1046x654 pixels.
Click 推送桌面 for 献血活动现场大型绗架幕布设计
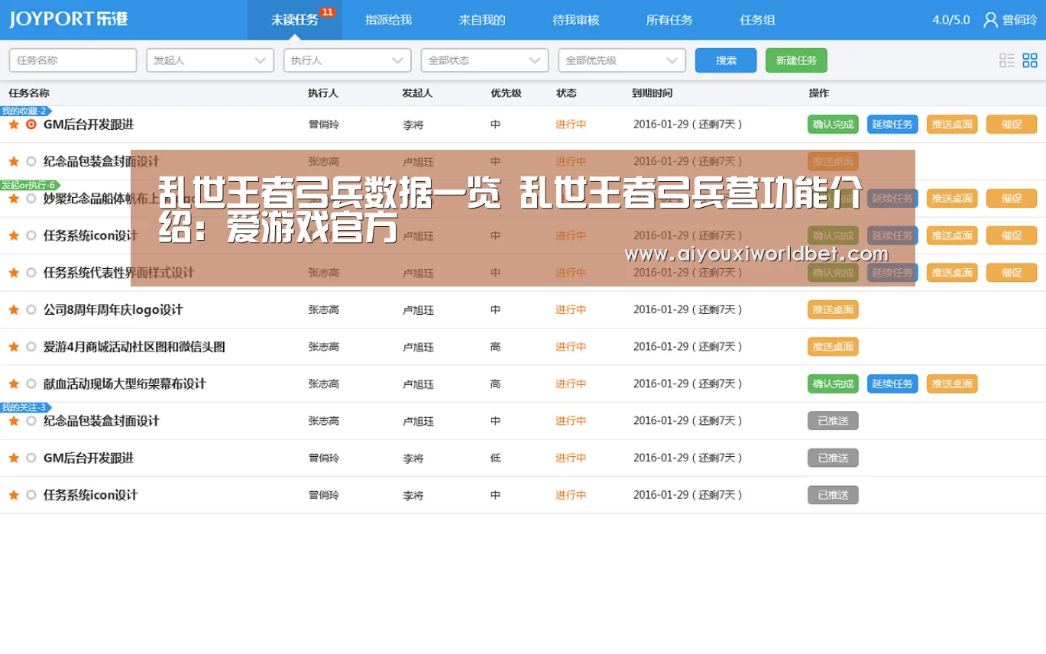tap(952, 384)
